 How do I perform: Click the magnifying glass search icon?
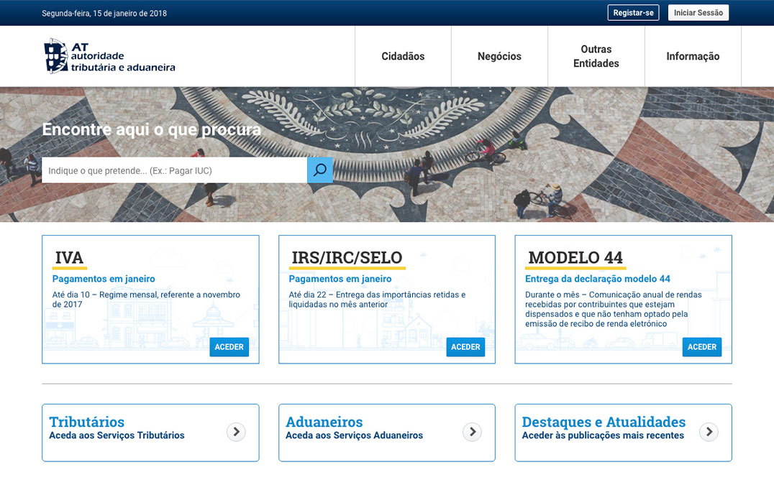320,170
